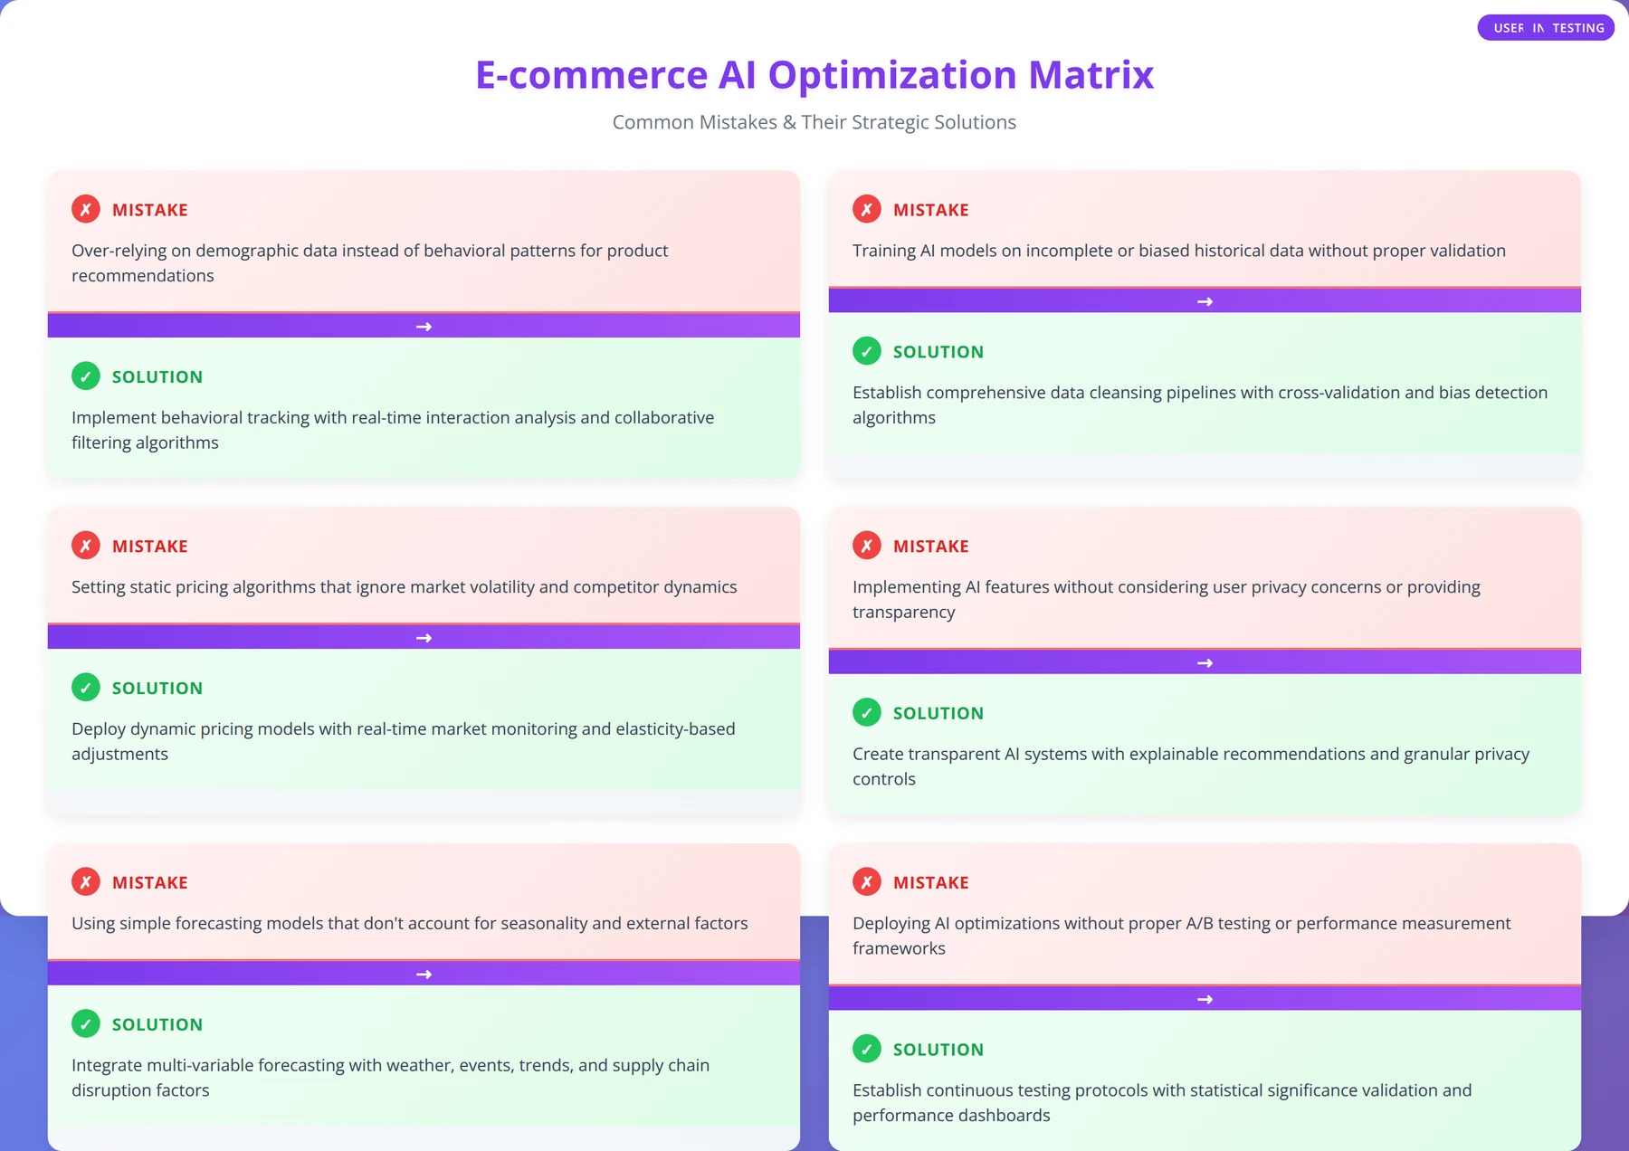The width and height of the screenshot is (1629, 1151).
Task: Click red X icon on simple forecasting mistake
Action: [86, 882]
